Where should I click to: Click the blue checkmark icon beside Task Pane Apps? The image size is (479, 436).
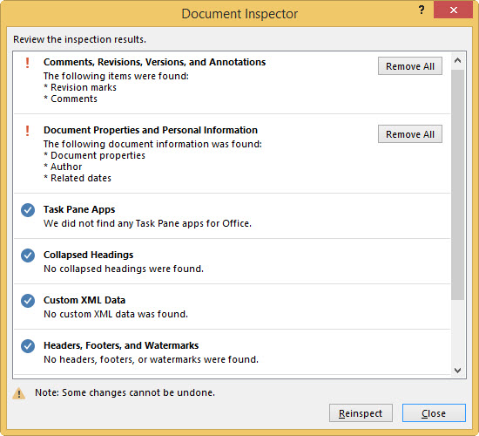click(28, 210)
